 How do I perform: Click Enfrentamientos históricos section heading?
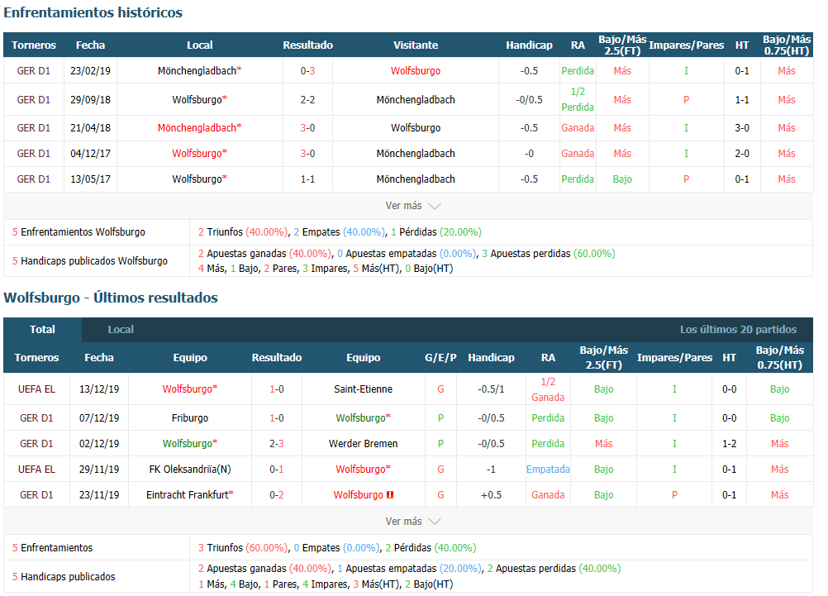click(x=93, y=12)
